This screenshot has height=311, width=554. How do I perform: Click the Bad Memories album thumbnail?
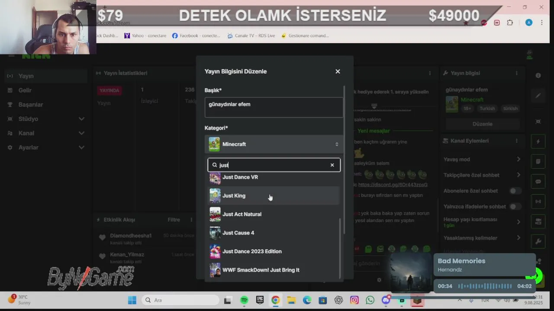[411, 273]
